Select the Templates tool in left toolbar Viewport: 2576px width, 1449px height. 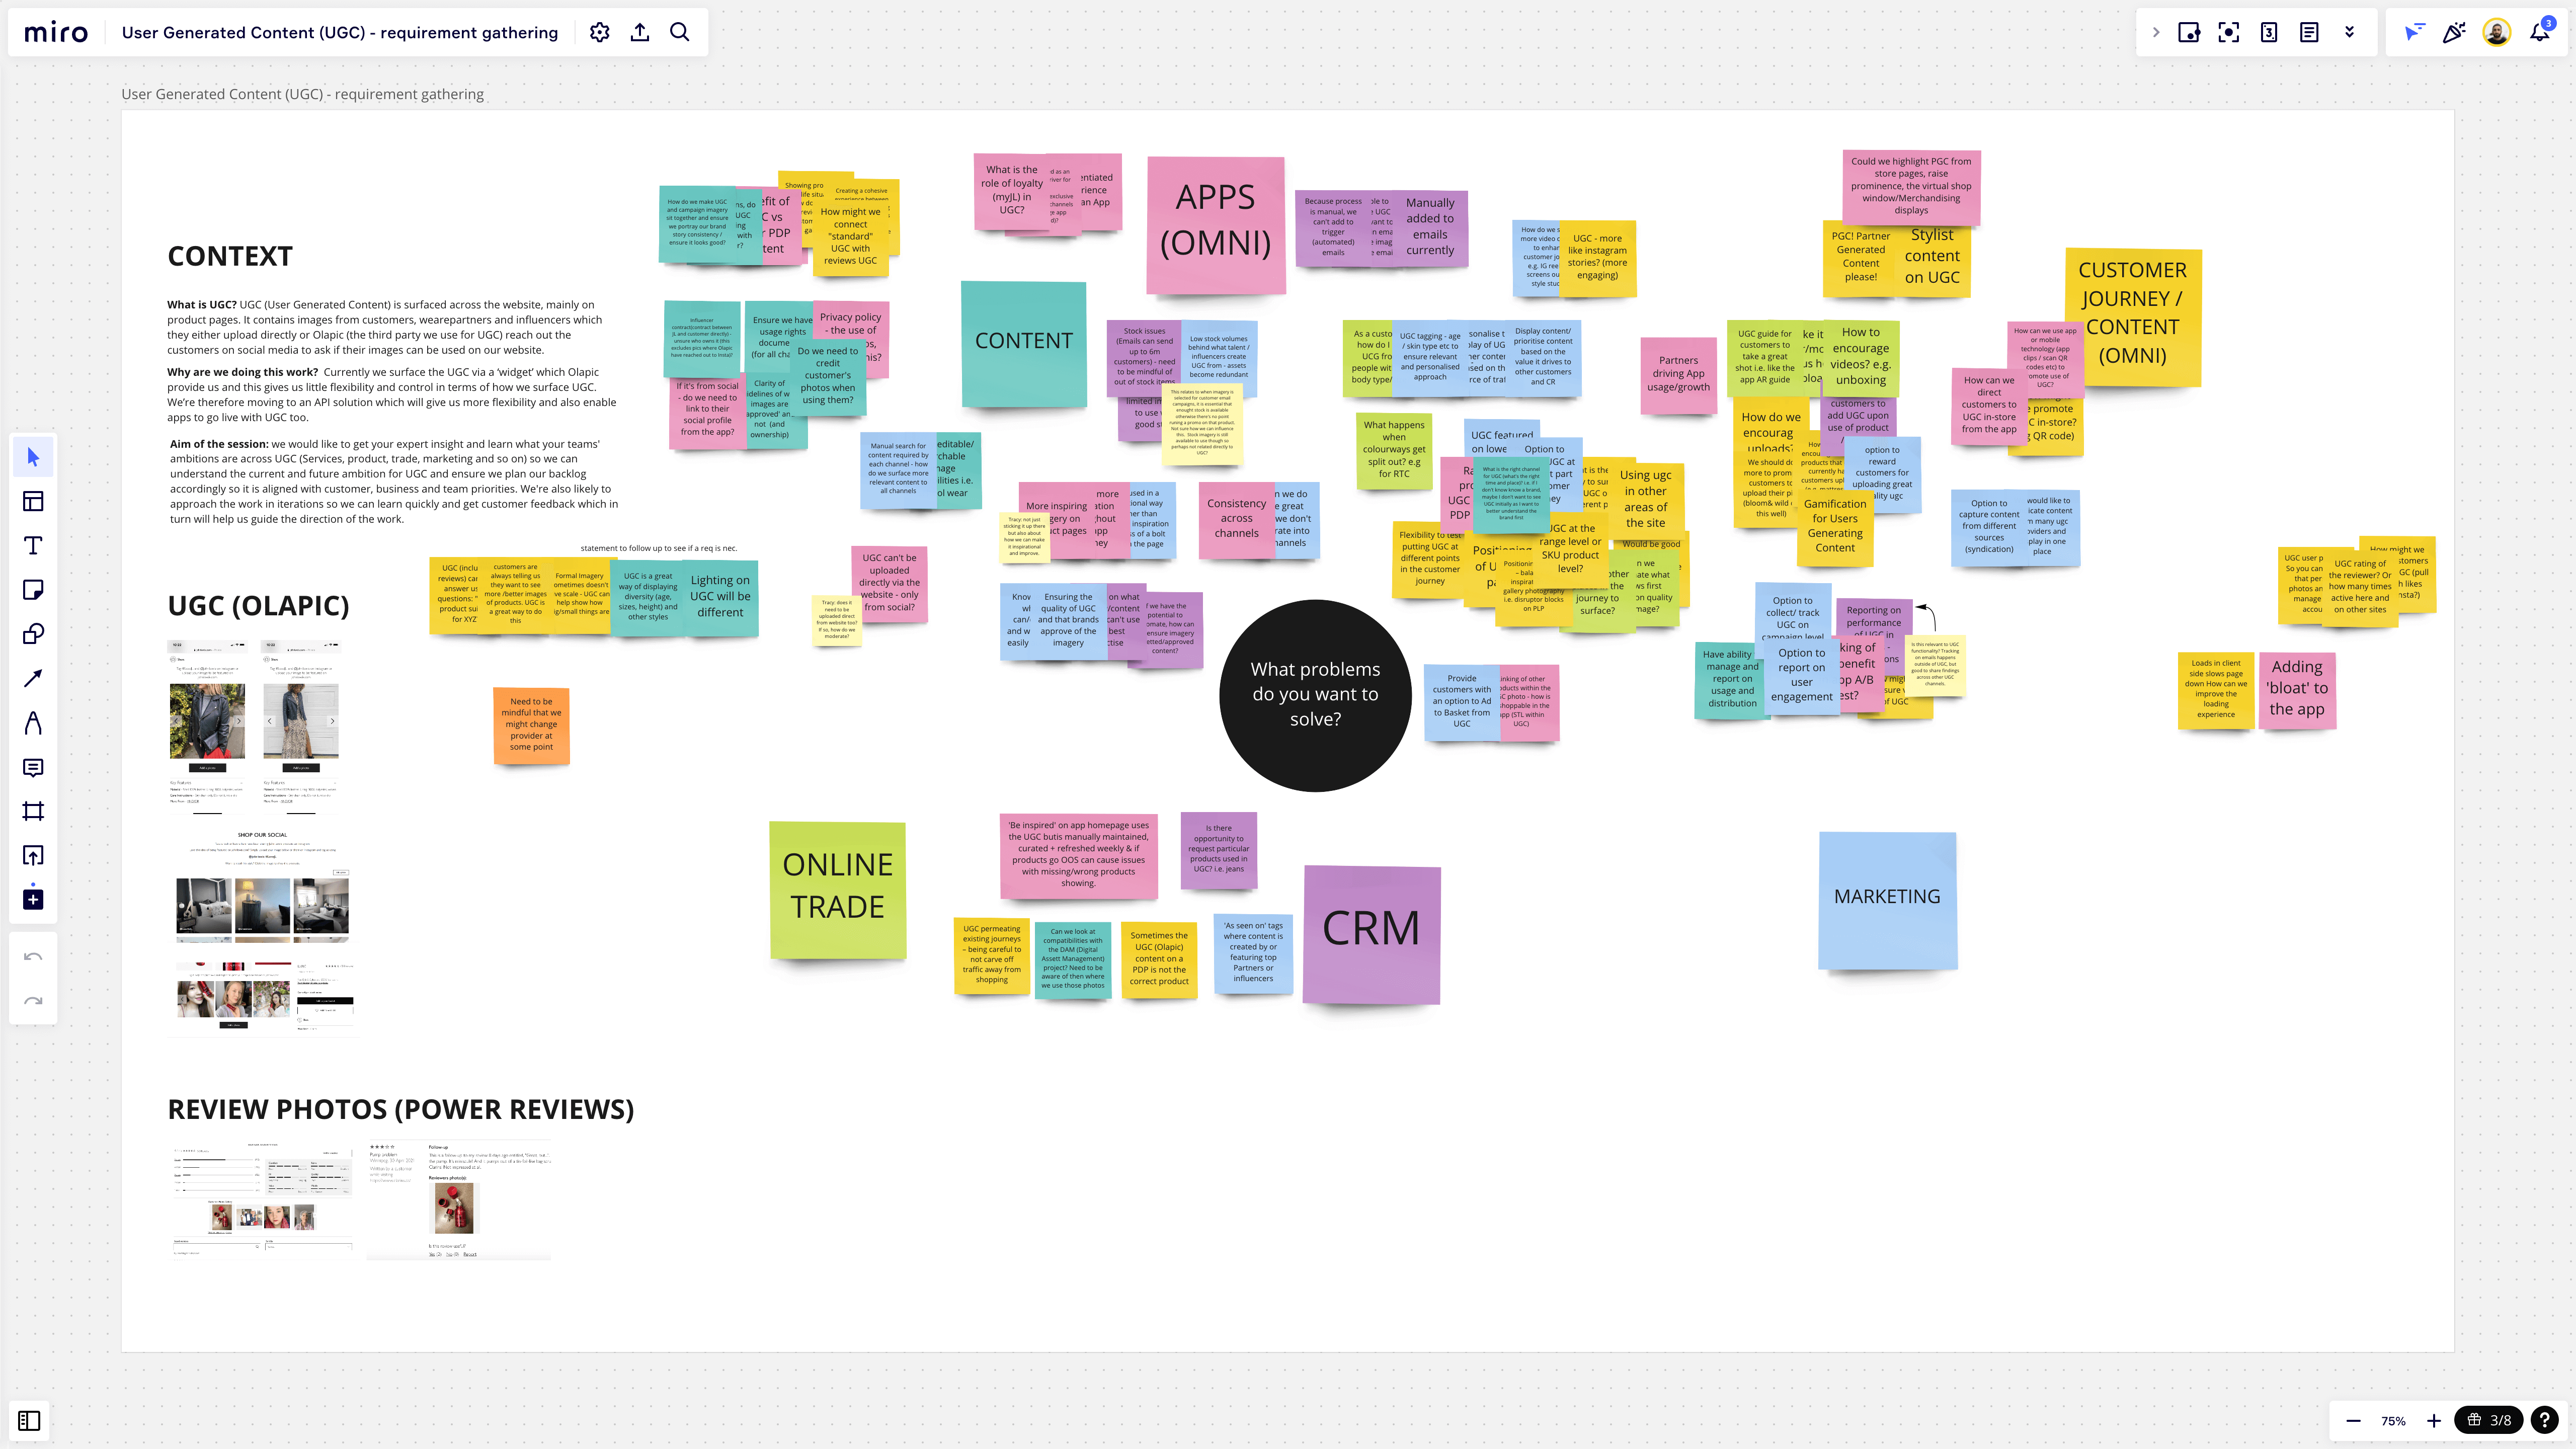[x=33, y=501]
